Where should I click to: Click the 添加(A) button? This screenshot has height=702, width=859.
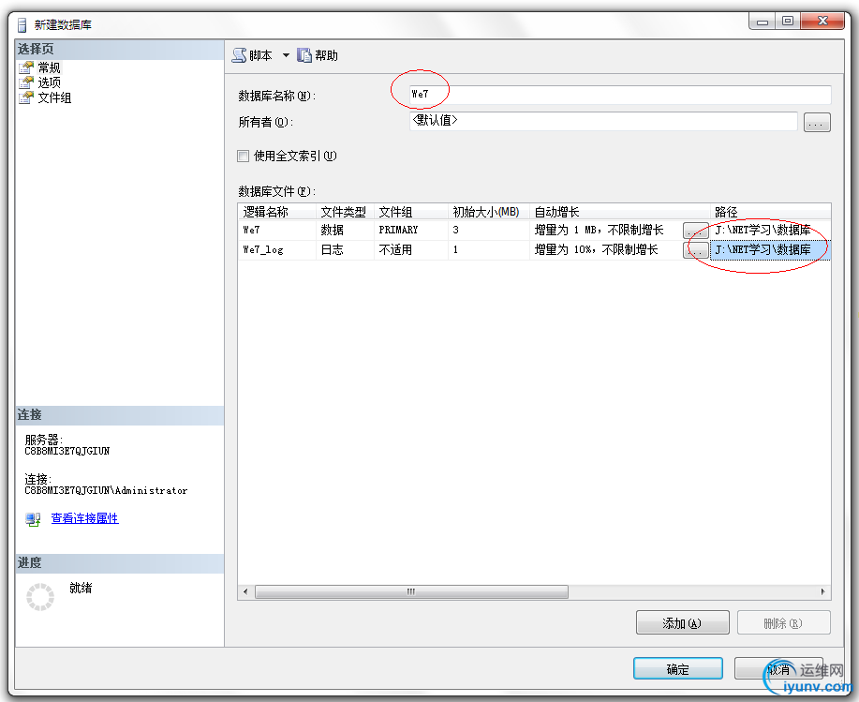(682, 623)
